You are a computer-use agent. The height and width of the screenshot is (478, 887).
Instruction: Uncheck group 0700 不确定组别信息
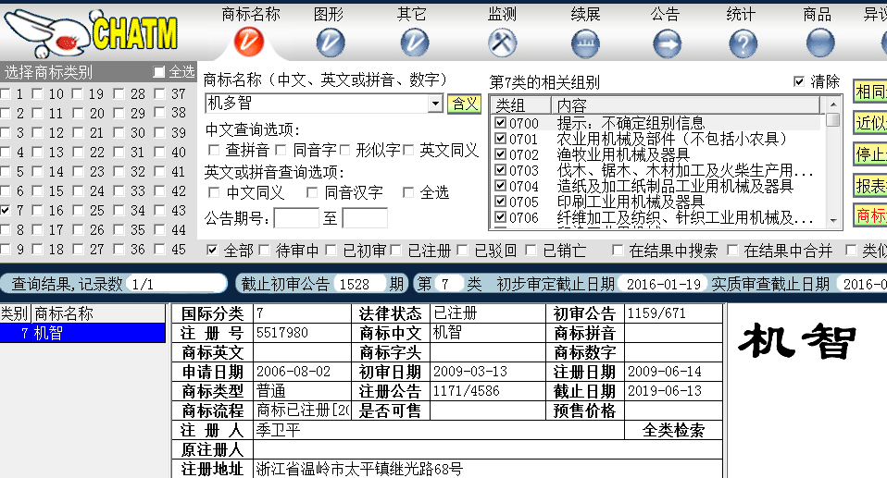coord(500,123)
